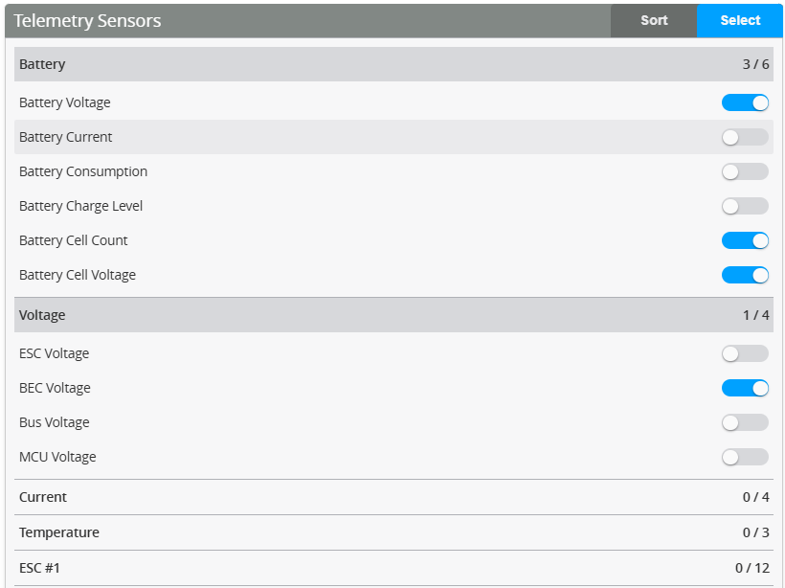Turn off Battery Cell Voltage
Viewport: 785px width, 588px height.
(x=745, y=275)
